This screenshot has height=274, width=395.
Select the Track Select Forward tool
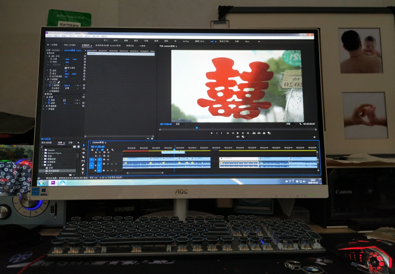(84, 149)
